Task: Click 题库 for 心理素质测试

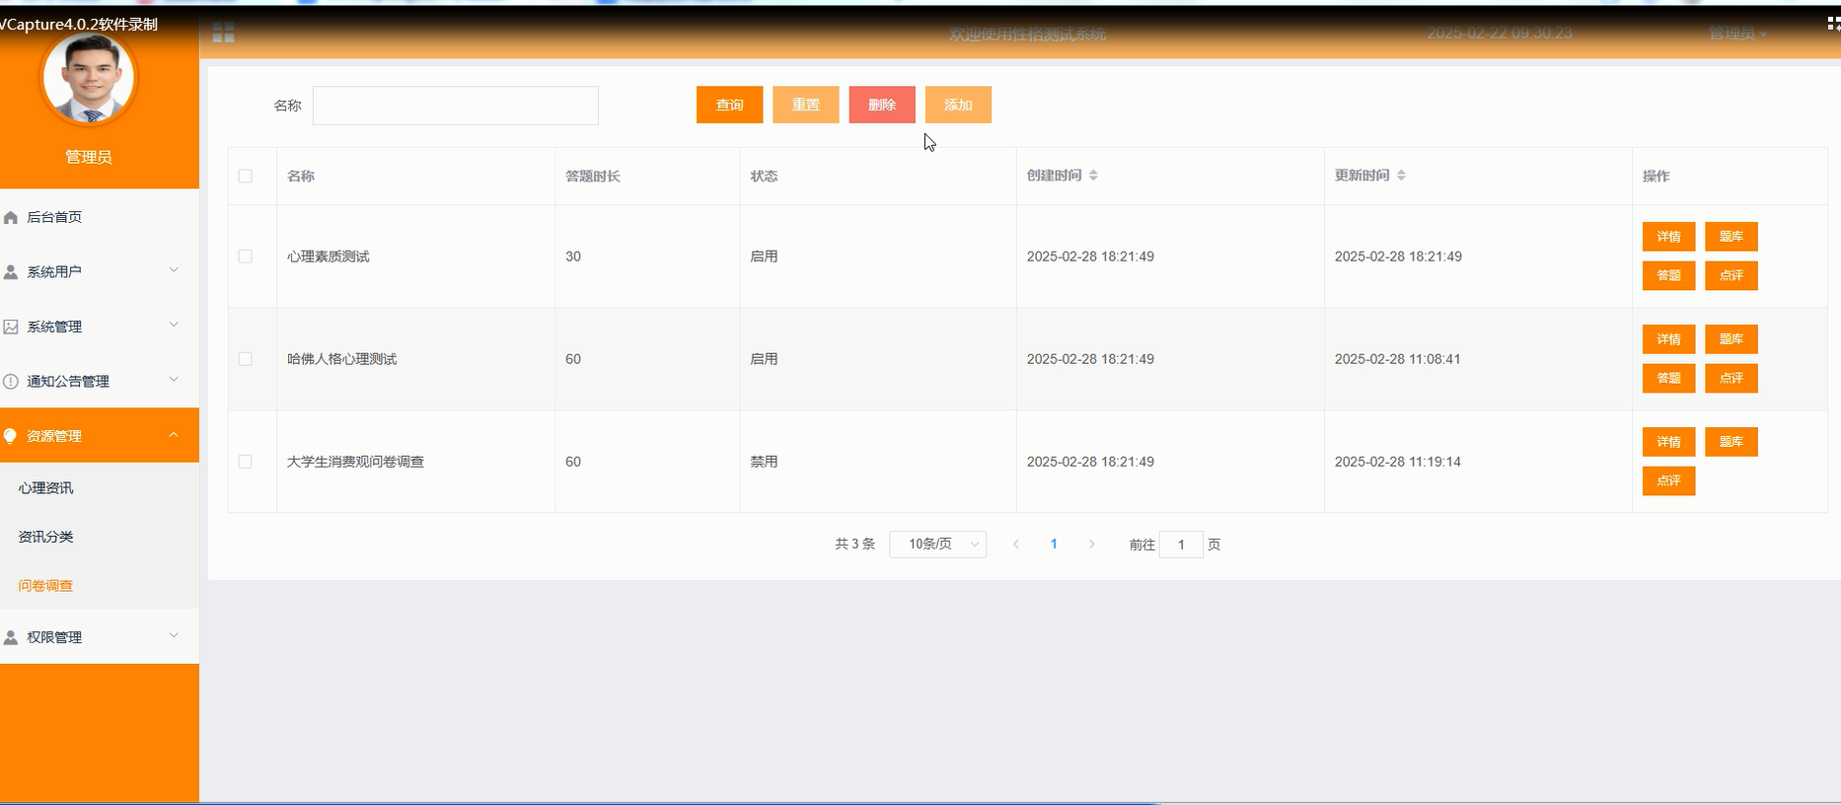Action: tap(1731, 237)
